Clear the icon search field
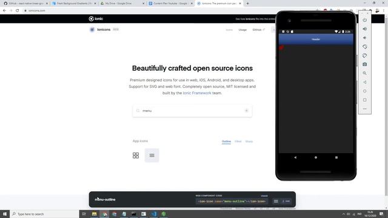Viewport: 388px width, 218px height. (x=247, y=111)
